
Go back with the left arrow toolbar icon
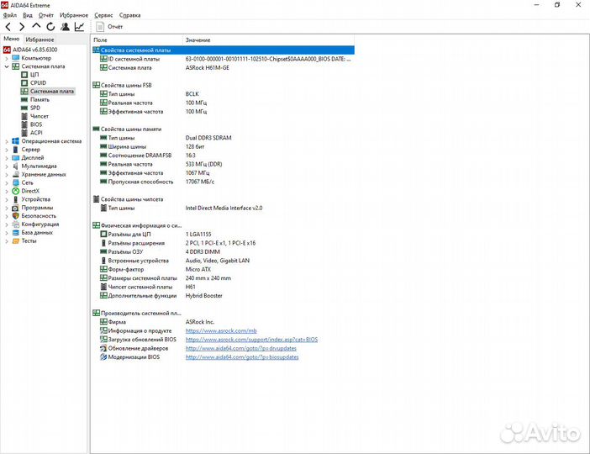click(x=8, y=27)
